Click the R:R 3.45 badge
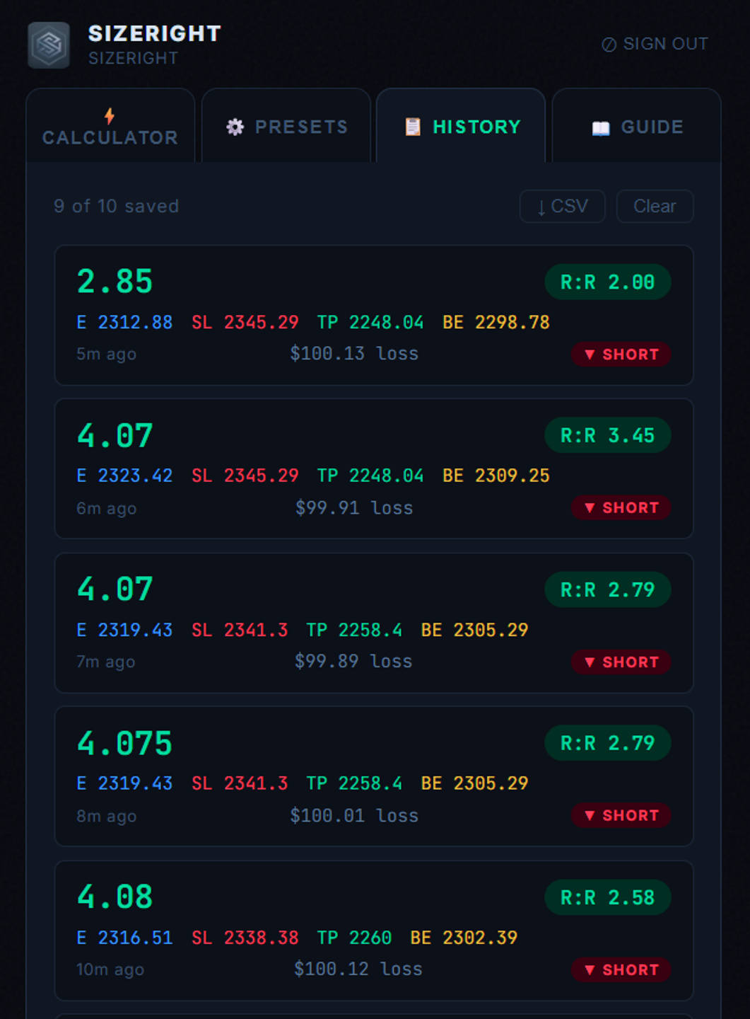This screenshot has height=1019, width=750. (607, 435)
